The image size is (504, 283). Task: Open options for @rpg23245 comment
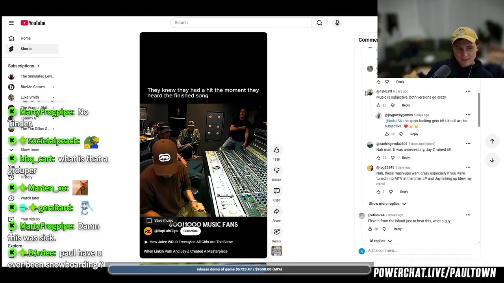point(468,167)
